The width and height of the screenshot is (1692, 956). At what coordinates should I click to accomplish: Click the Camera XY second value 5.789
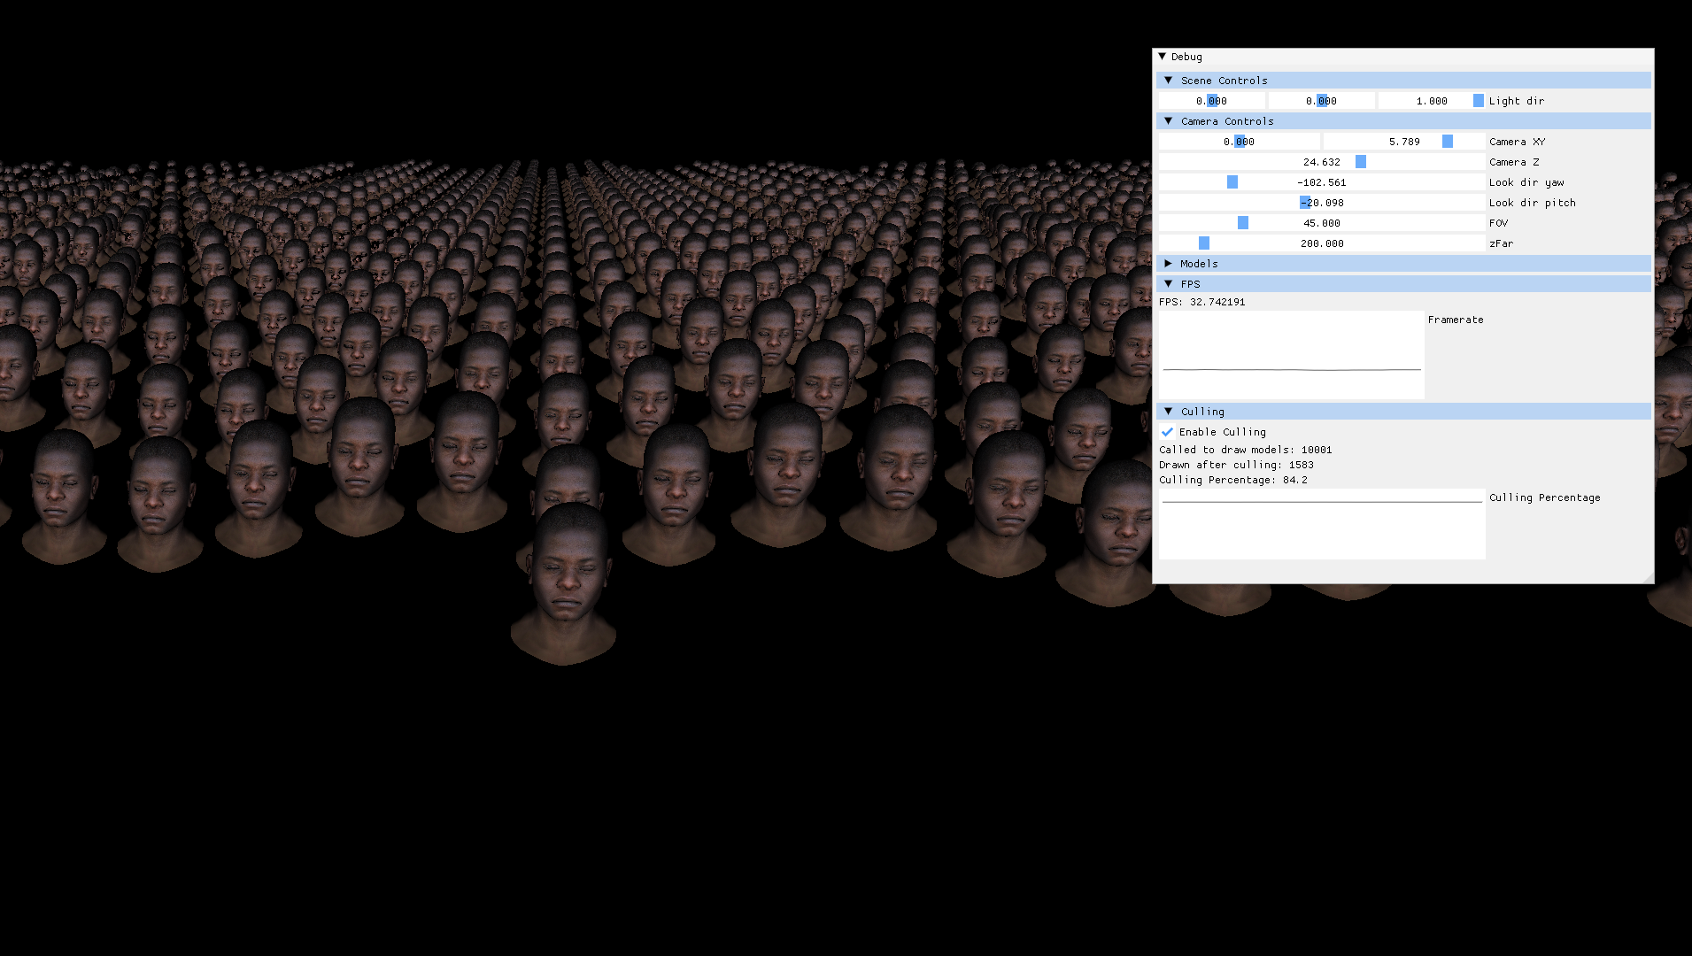pos(1404,142)
